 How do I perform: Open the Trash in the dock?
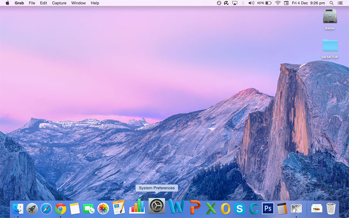point(331,208)
